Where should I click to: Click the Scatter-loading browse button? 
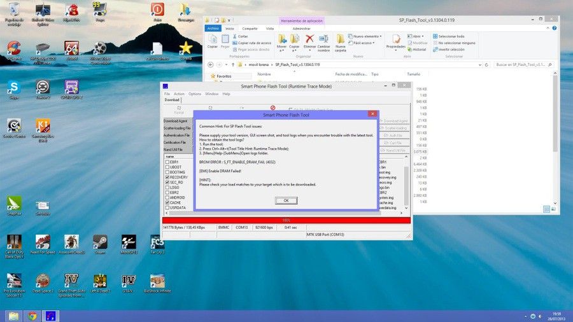[x=394, y=128]
